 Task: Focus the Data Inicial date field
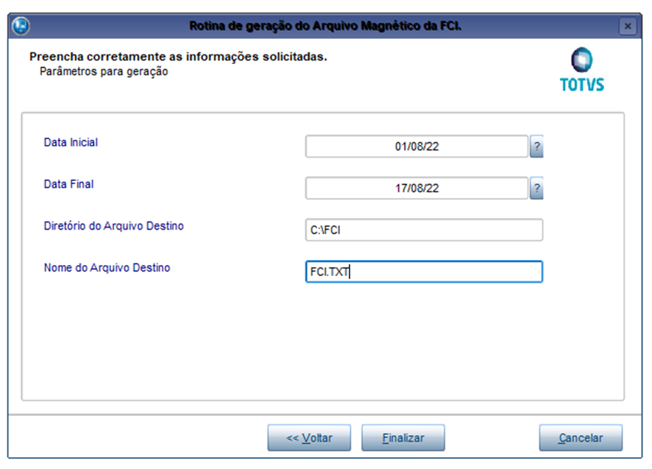(x=417, y=147)
